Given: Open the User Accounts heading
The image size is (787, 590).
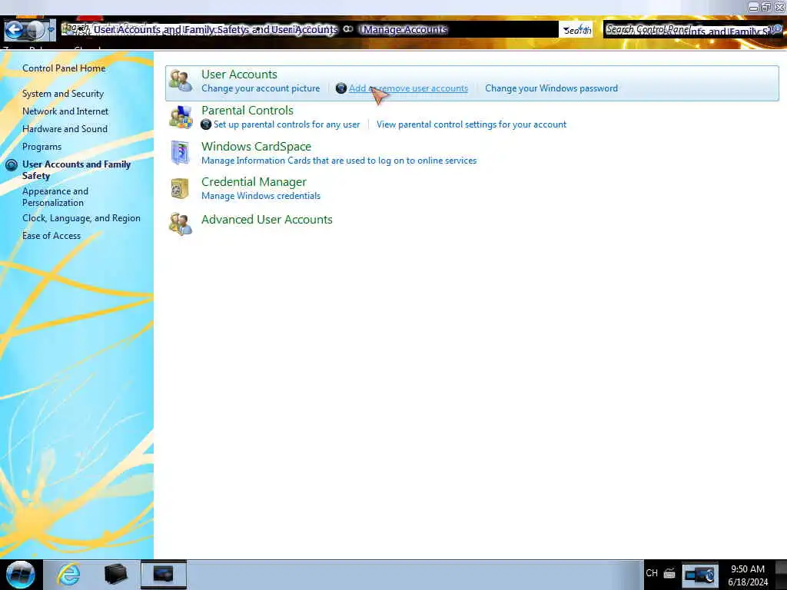Looking at the screenshot, I should coord(239,75).
